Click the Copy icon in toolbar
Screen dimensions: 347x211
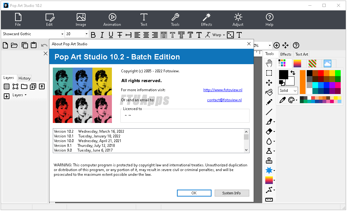tap(25, 45)
